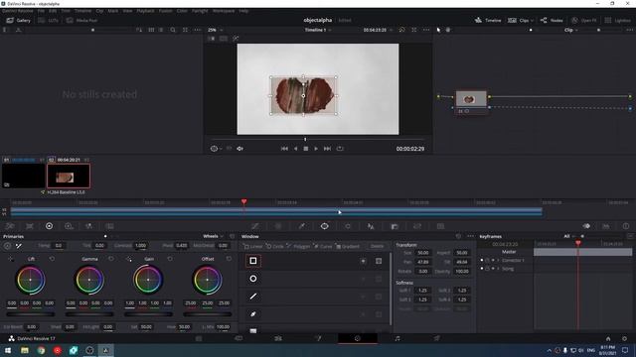Select the circle window shape

click(253, 279)
